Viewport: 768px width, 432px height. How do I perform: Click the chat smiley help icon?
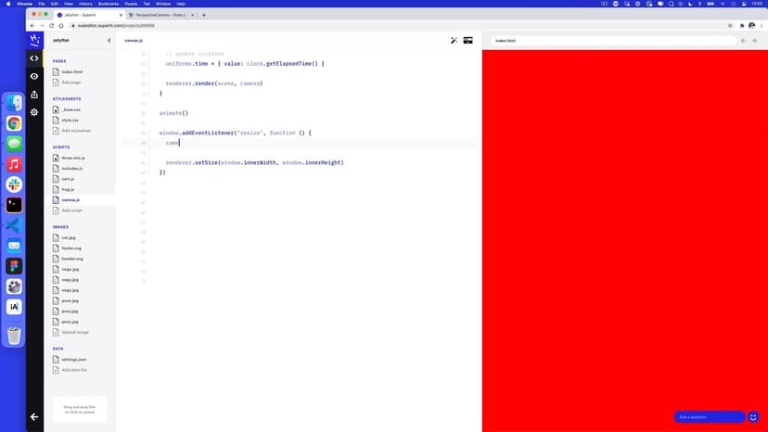pyautogui.click(x=754, y=417)
